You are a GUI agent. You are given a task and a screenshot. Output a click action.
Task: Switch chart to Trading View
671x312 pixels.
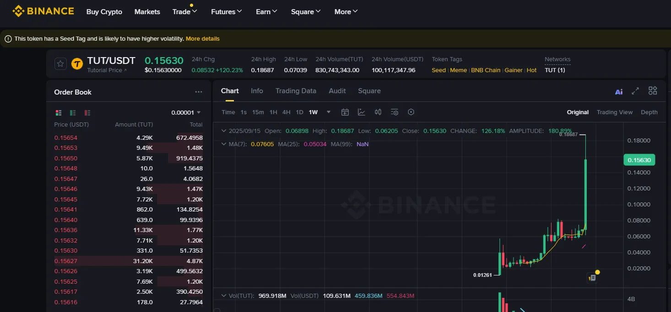pos(615,112)
